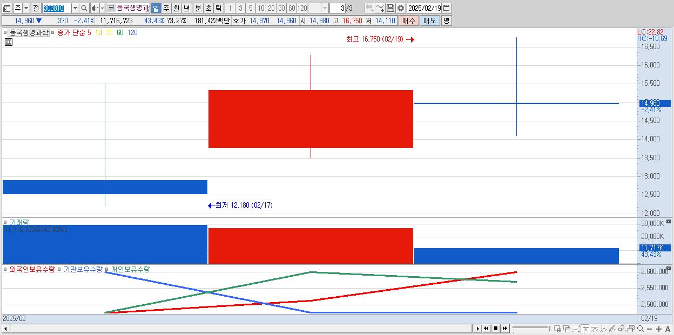674x335 pixels.
Task: Close the volume panel via corner icon
Action: (x=668, y=222)
